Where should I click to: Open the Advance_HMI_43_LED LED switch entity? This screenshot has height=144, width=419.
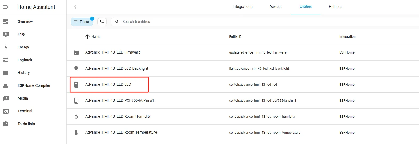click(108, 85)
